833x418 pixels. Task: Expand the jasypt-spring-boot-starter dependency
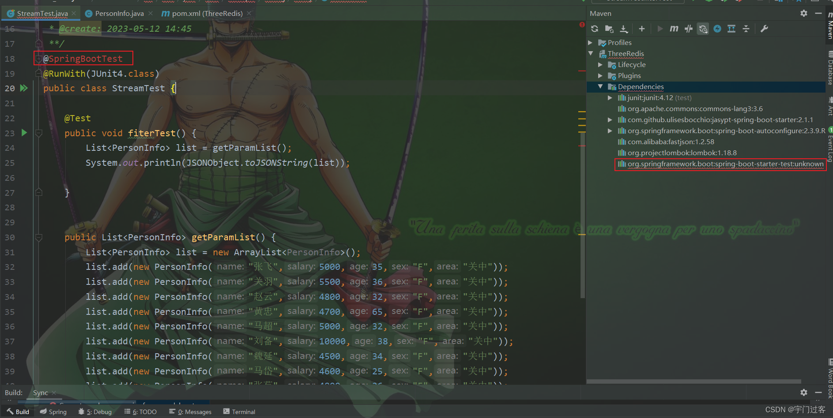[610, 119]
